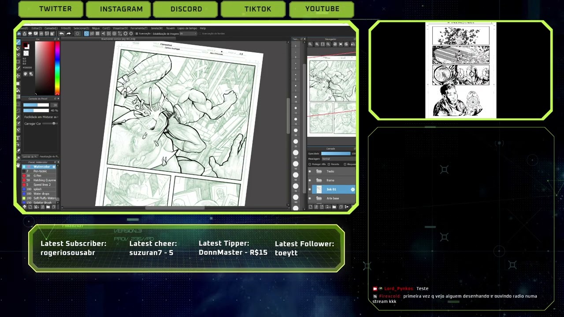This screenshot has height=317, width=564.
Task: Open the Visualizar(V) menu
Action: click(120, 28)
